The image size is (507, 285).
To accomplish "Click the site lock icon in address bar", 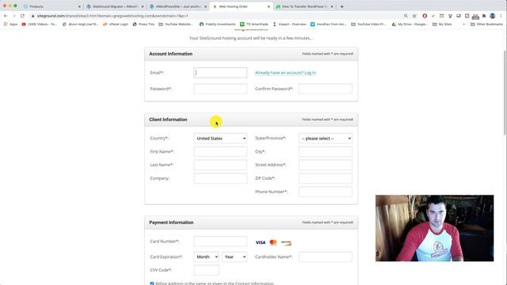I will pos(32,16).
